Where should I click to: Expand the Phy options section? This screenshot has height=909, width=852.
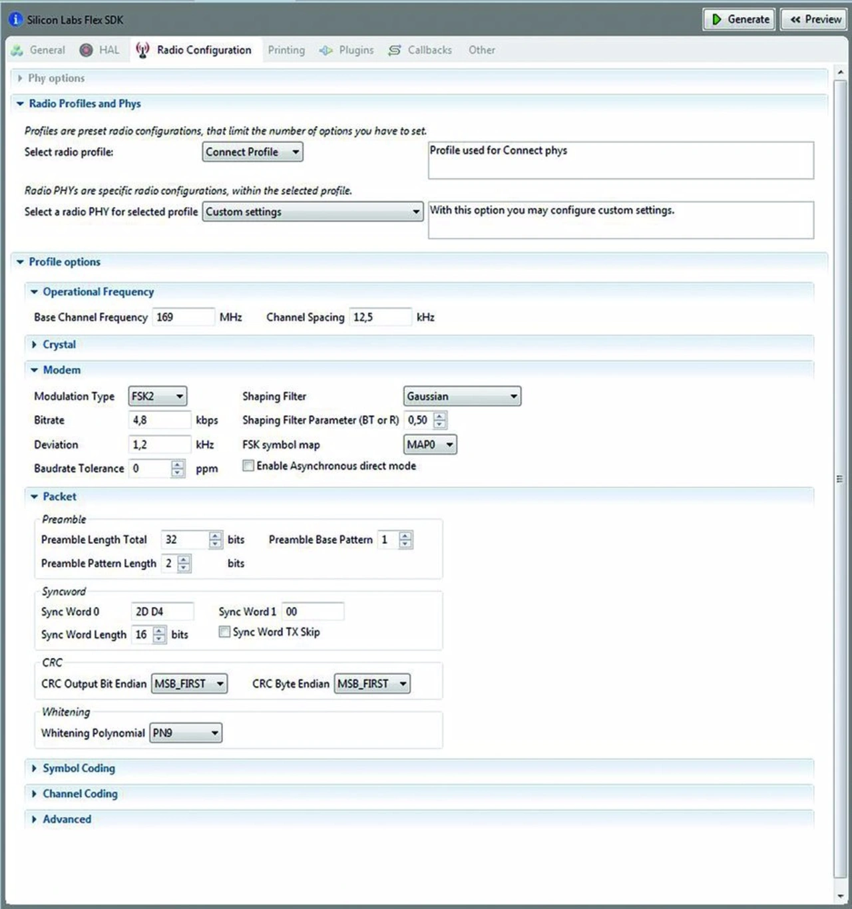19,79
